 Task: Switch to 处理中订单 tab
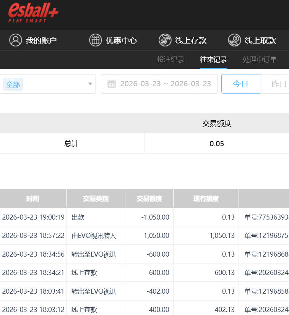(x=260, y=60)
